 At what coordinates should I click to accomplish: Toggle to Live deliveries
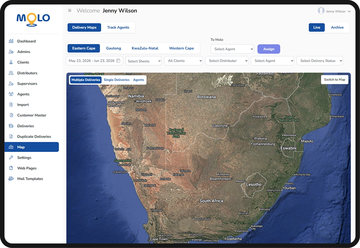[x=317, y=27]
